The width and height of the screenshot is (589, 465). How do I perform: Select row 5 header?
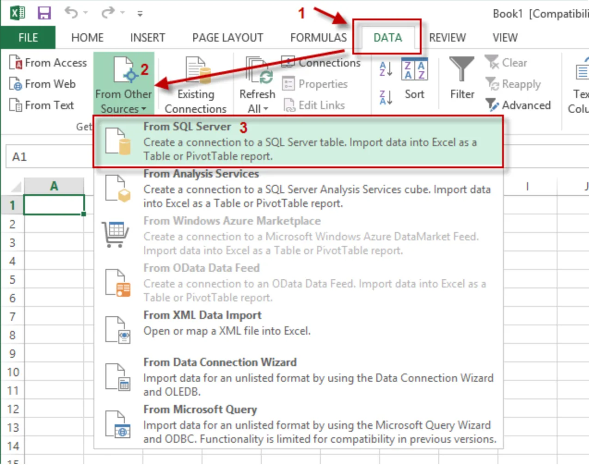pos(12,280)
